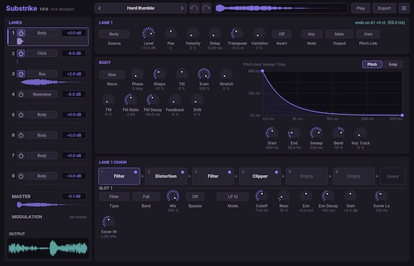Open the Band Full dropdown

(x=146, y=196)
